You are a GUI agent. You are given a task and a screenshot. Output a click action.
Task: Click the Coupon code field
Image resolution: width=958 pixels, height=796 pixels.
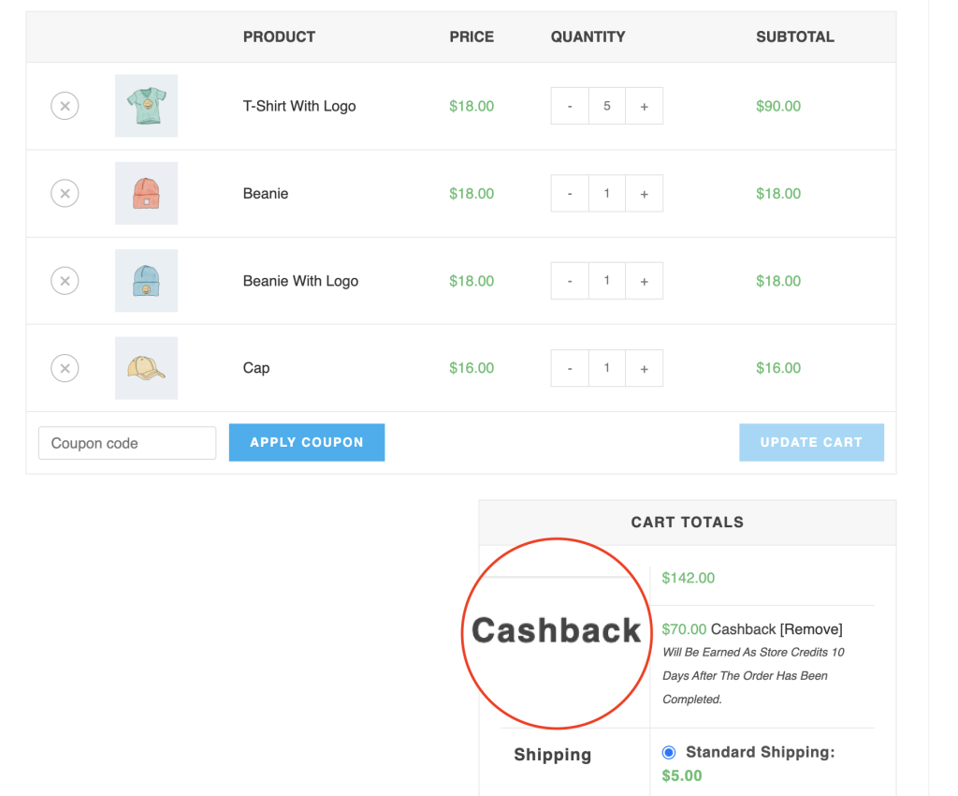click(x=127, y=443)
